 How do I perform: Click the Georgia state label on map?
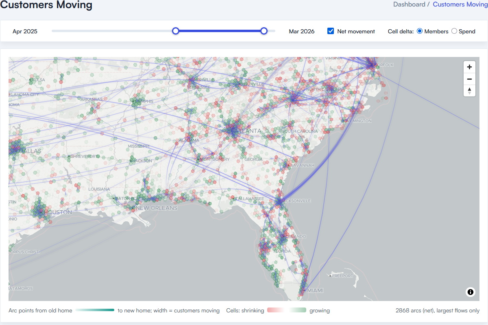tap(253, 159)
